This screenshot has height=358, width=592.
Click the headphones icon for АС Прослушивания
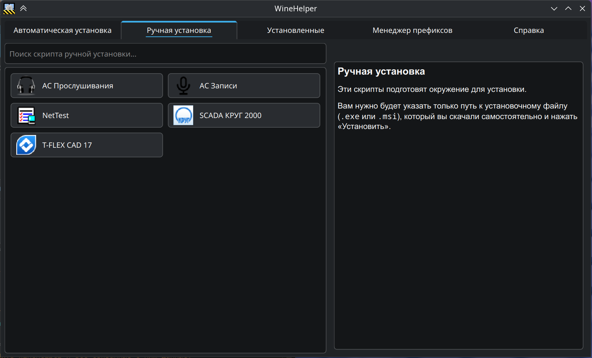tap(26, 86)
